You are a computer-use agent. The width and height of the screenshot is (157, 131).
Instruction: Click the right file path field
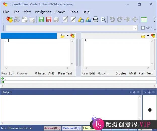110,36
